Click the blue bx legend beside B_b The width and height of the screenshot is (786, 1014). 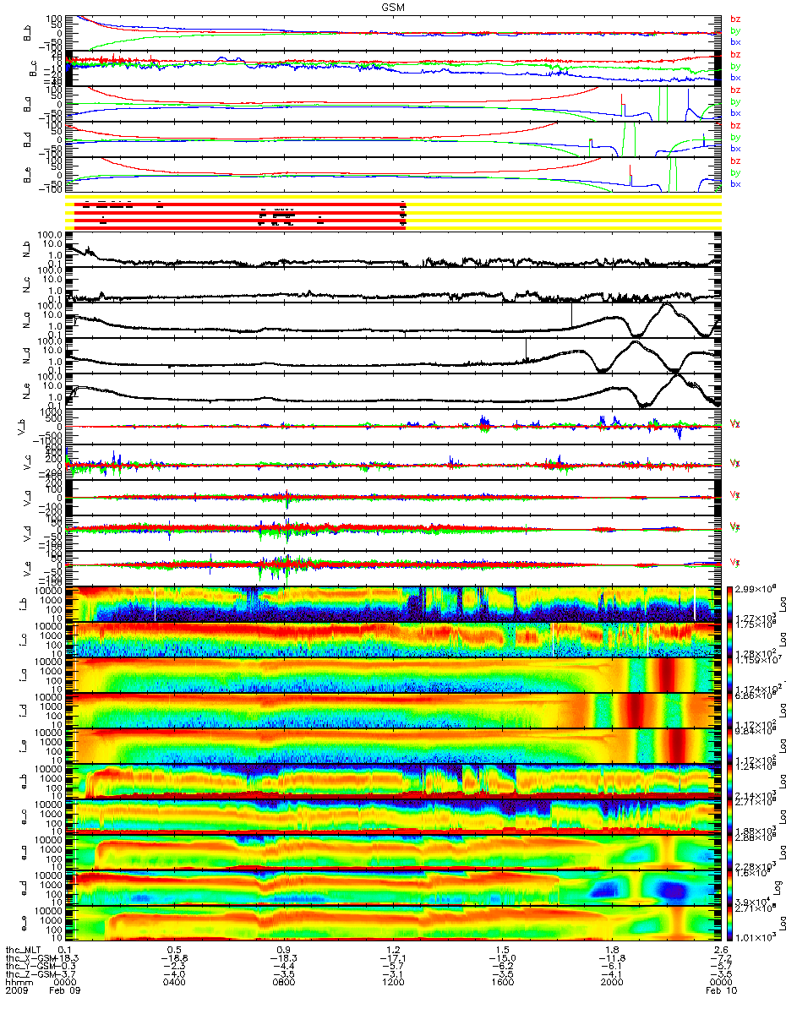pyautogui.click(x=734, y=42)
